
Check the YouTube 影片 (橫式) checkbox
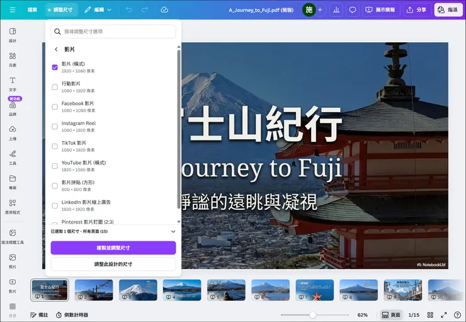(x=55, y=166)
